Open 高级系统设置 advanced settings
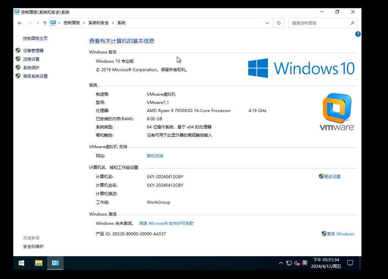388x279 pixels. pos(35,76)
